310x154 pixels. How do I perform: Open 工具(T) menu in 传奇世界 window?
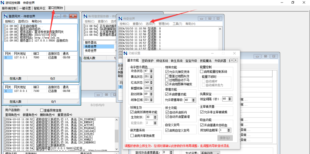pos(177,24)
